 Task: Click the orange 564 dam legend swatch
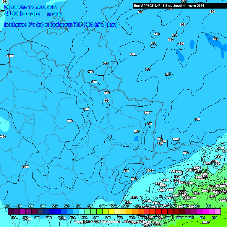(135, 211)
